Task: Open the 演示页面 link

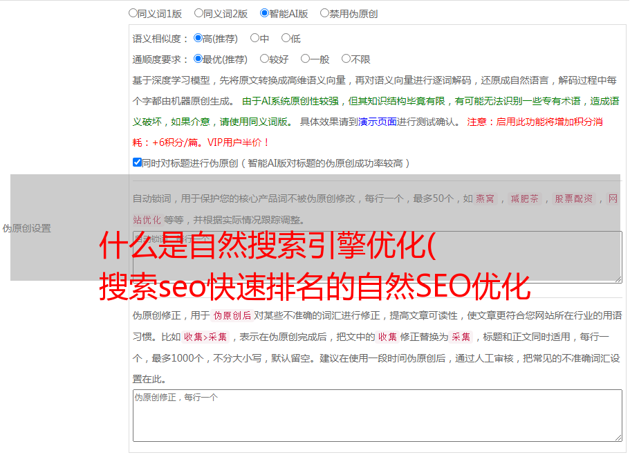Action: 378,122
